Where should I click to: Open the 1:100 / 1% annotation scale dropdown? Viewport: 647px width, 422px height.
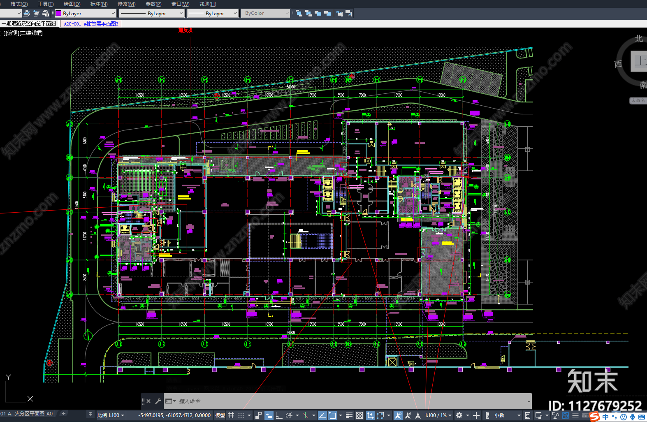438,415
